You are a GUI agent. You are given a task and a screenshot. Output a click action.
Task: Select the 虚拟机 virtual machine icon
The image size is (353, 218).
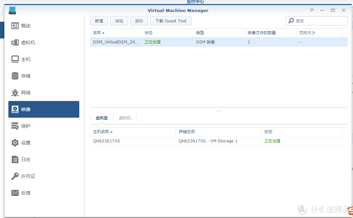point(15,42)
